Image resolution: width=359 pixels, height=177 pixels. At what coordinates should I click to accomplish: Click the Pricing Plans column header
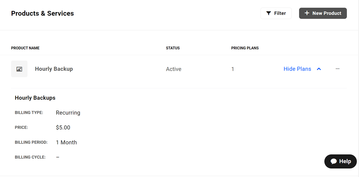click(245, 48)
